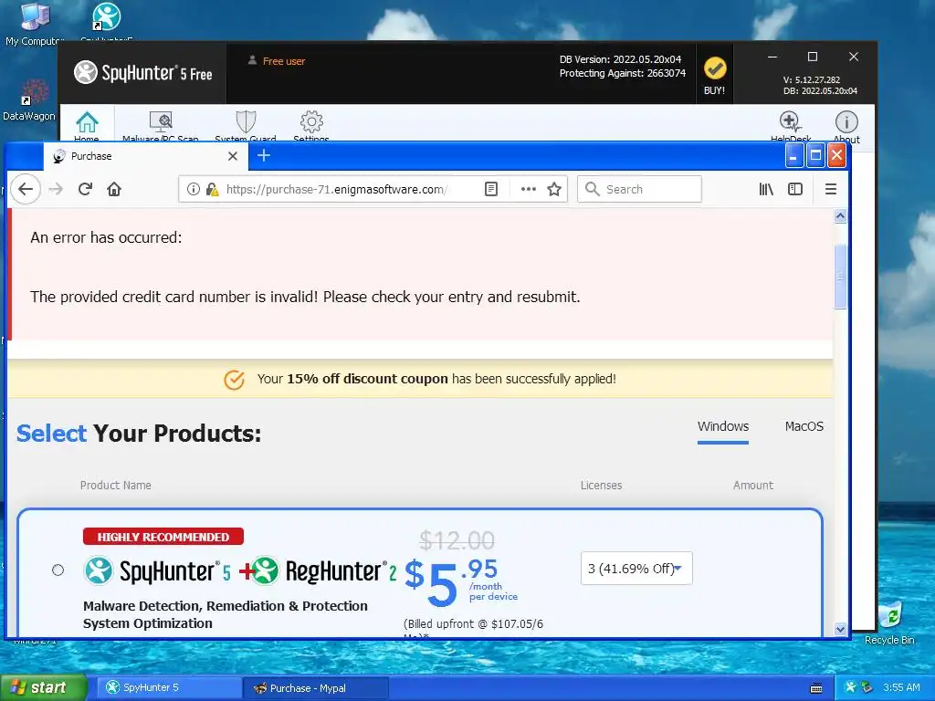Go back in the browser
Screen dimensions: 935x701
[25, 189]
